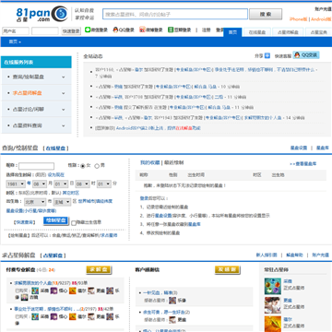Click the 注册 register link
Viewport: 332px width, 332px height.
click(x=207, y=30)
